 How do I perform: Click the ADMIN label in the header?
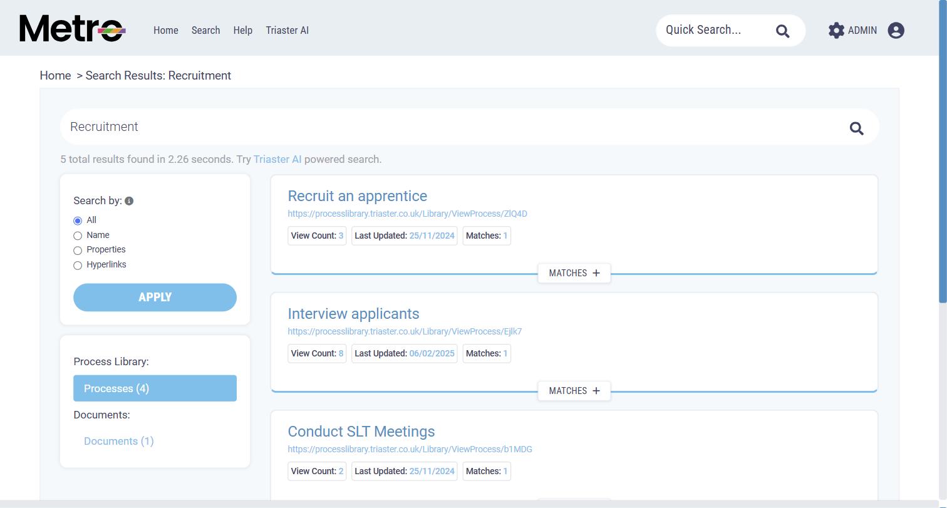pos(862,30)
